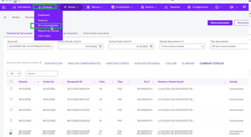
Task: Toggle the select-all checkbox in table header
Action: coord(11,81)
